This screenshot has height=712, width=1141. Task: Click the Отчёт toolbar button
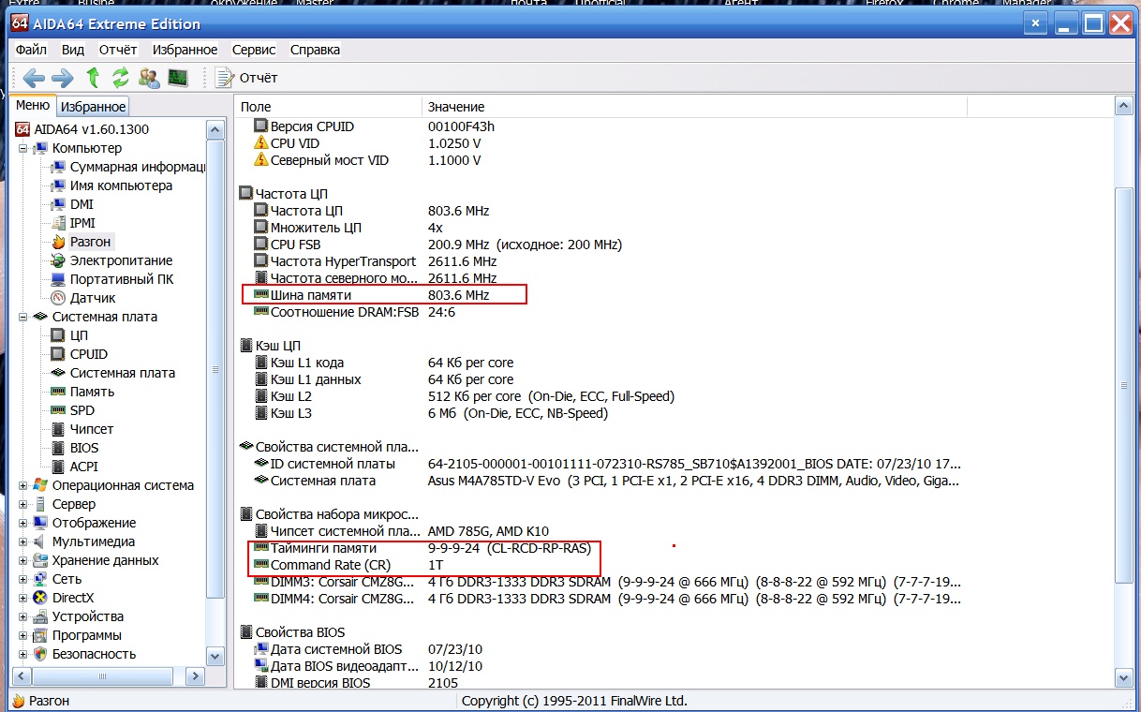(246, 78)
